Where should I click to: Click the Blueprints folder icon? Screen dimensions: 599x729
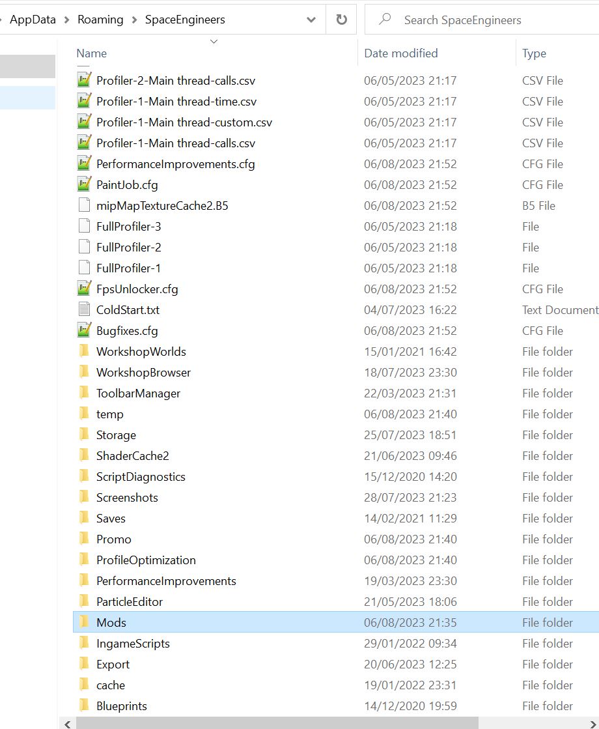pyautogui.click(x=84, y=706)
